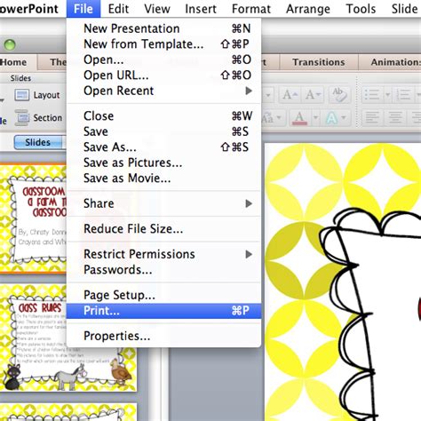Switch to the Themes ribbon tab

pos(52,62)
